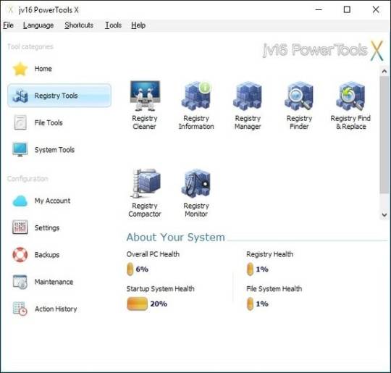The height and width of the screenshot is (373, 391).
Task: Click the Home star icon
Action: tap(20, 69)
